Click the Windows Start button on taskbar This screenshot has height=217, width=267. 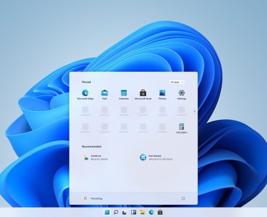pyautogui.click(x=107, y=212)
